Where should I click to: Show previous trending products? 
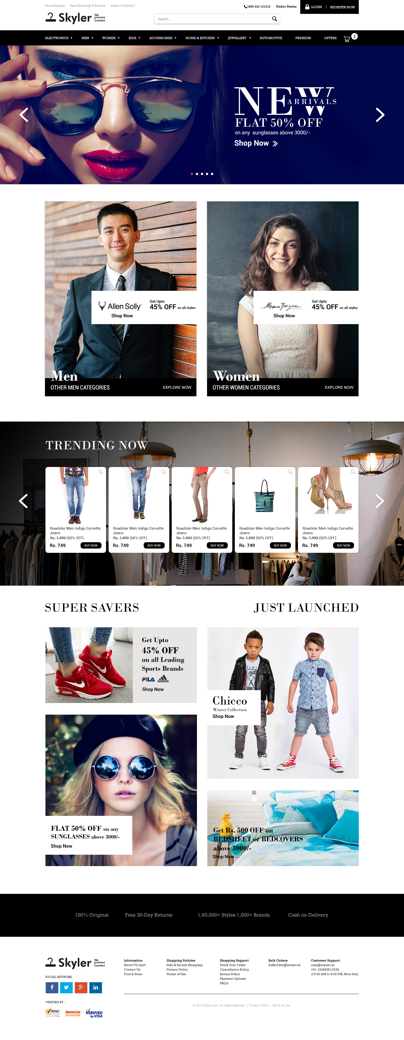coord(23,501)
